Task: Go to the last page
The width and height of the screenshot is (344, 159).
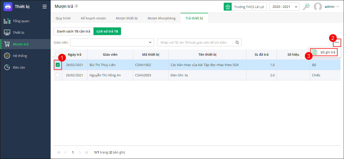Action: click(86, 152)
